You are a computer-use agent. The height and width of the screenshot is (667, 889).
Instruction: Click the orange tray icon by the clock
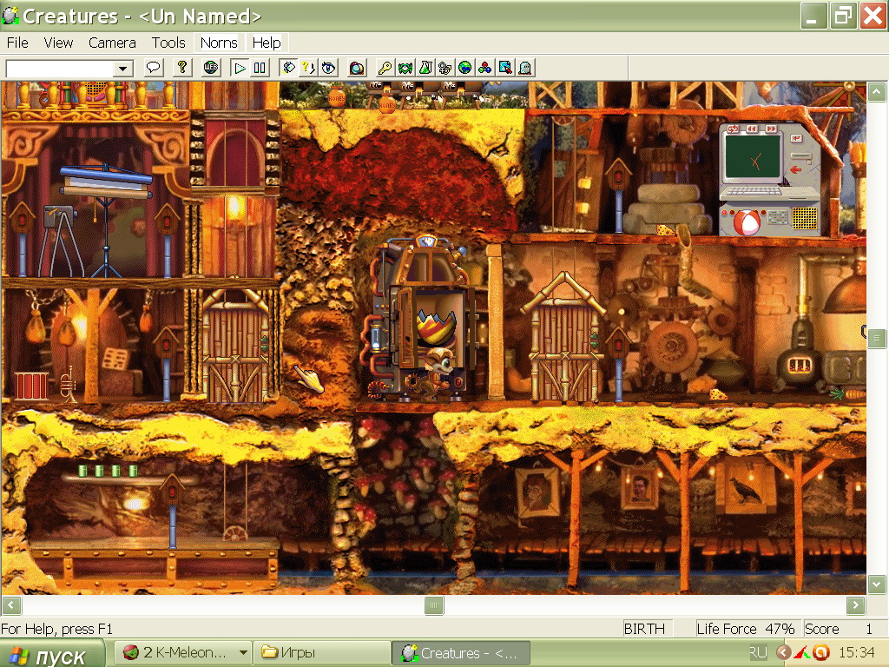pyautogui.click(x=820, y=653)
